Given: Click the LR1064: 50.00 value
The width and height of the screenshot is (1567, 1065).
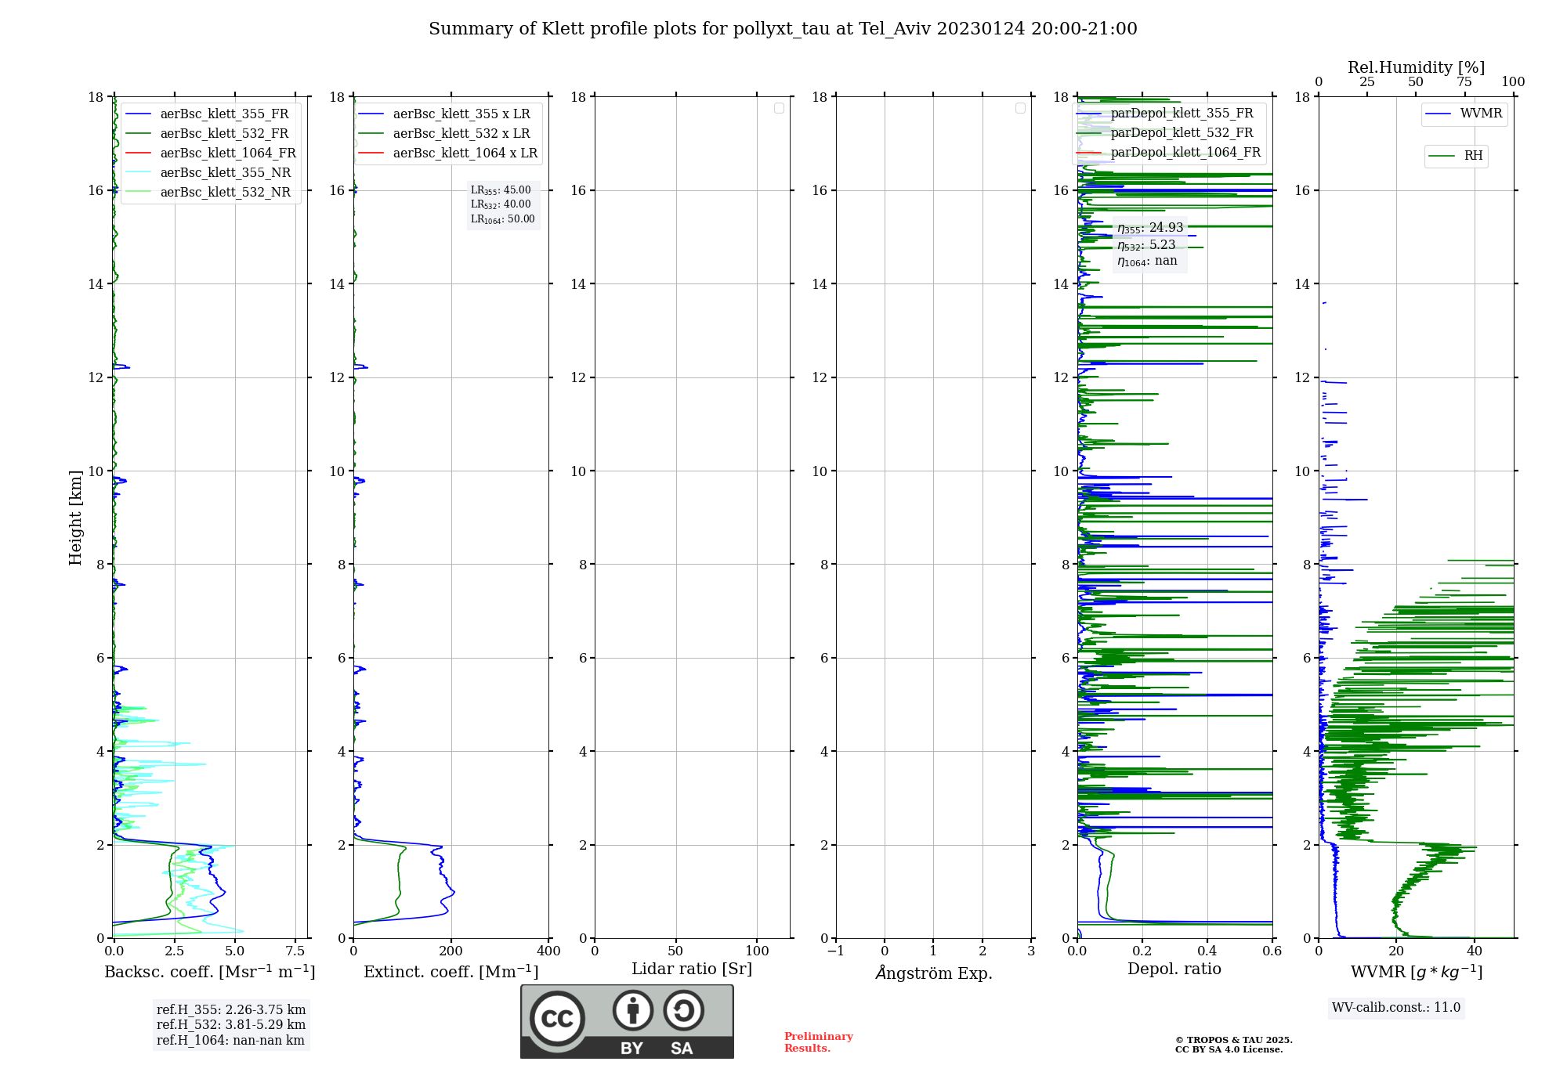Looking at the screenshot, I should coord(503,219).
